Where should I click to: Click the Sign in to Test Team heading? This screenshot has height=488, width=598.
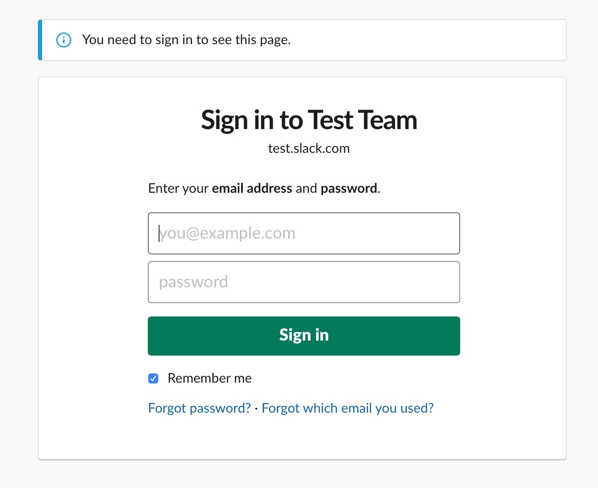(x=309, y=120)
